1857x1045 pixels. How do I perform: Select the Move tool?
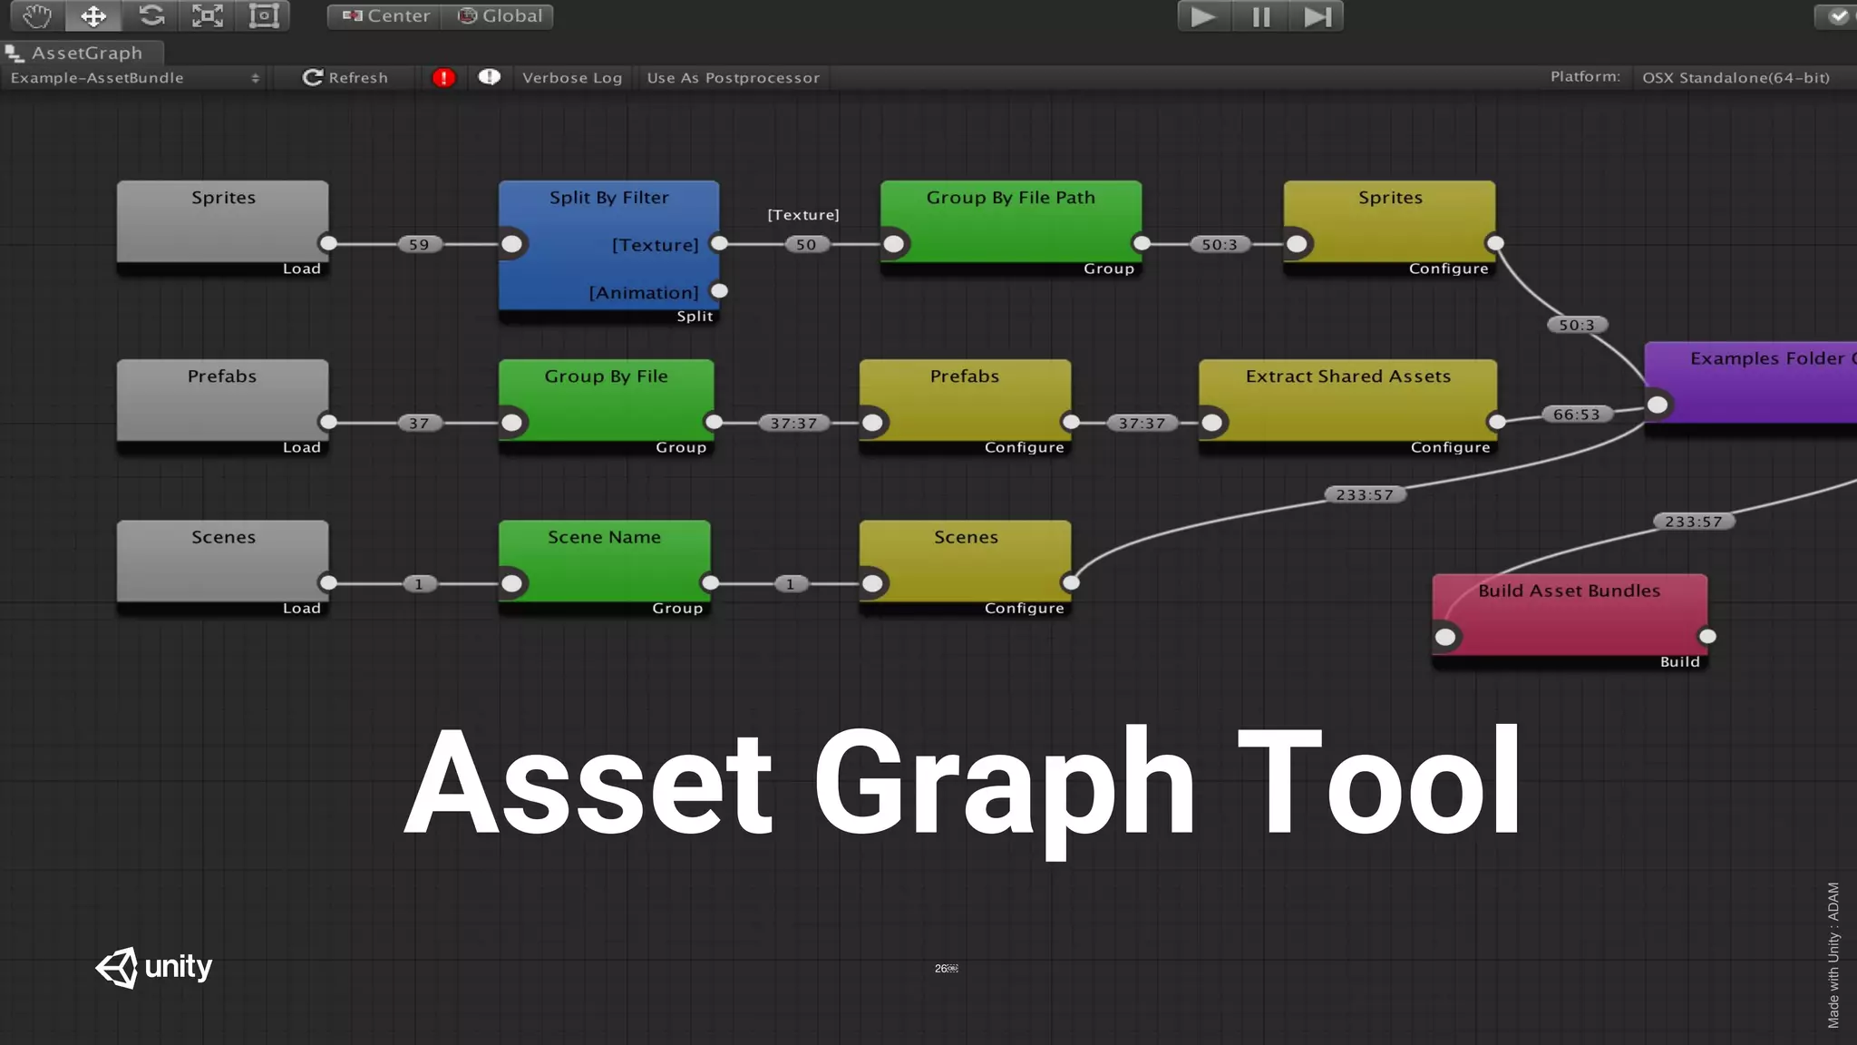(93, 15)
